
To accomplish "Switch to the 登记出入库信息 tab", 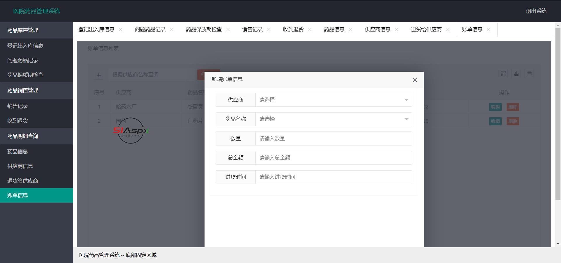I will coord(96,29).
